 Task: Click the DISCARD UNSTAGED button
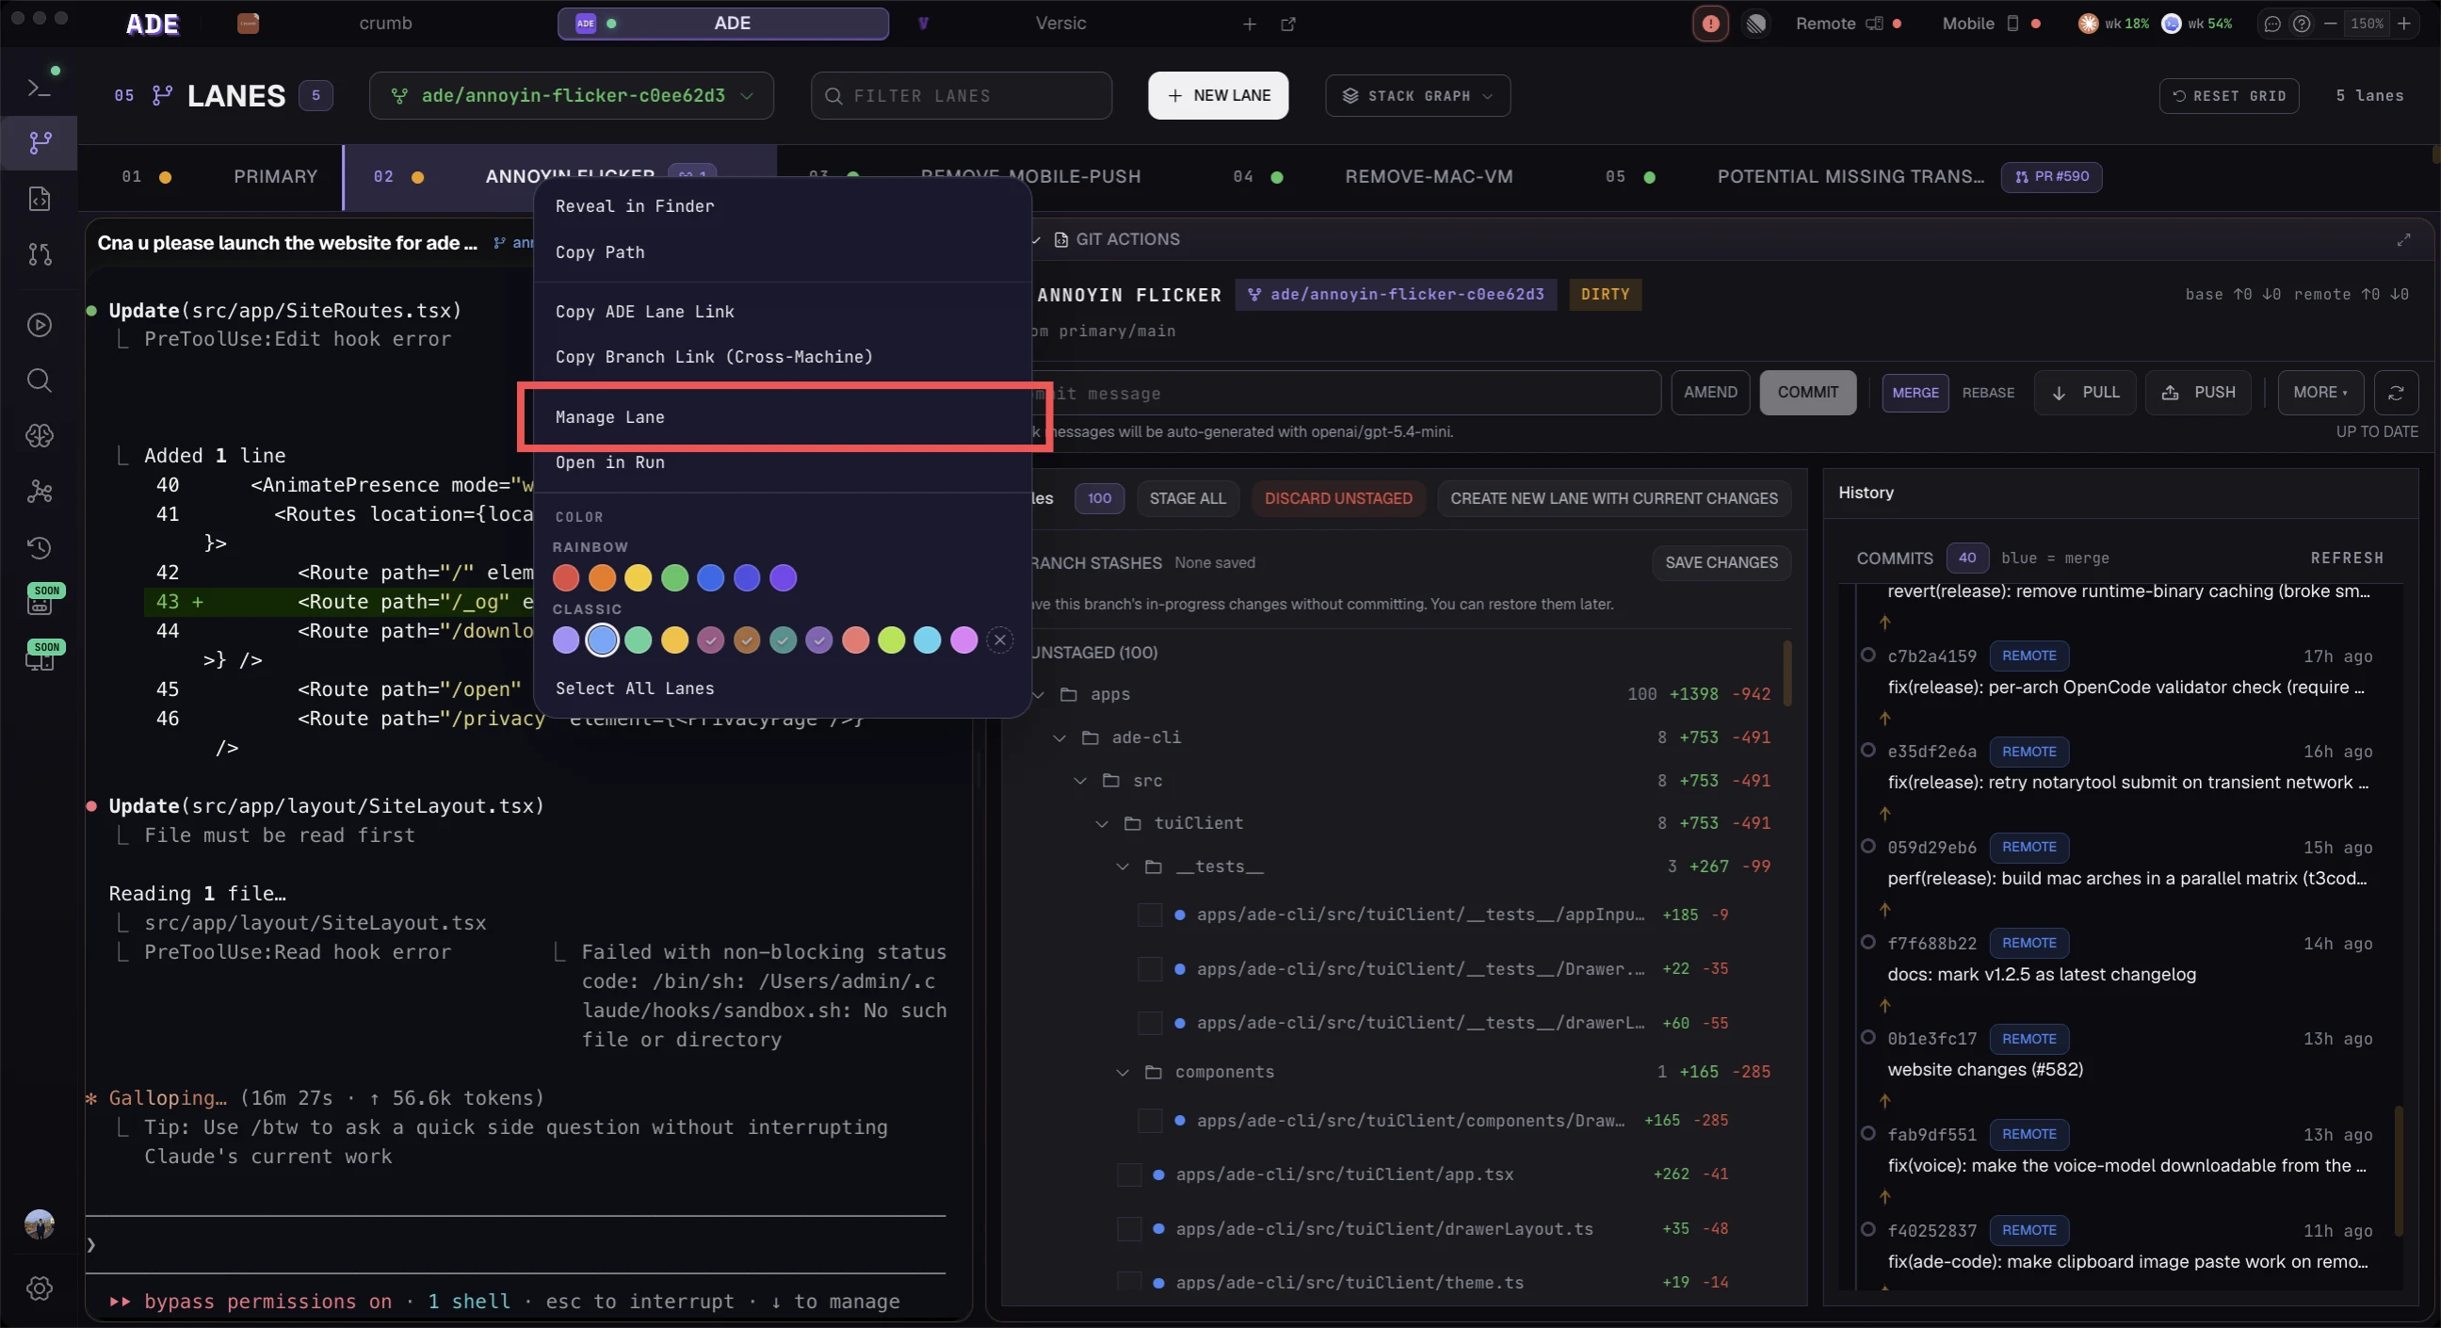(1338, 498)
